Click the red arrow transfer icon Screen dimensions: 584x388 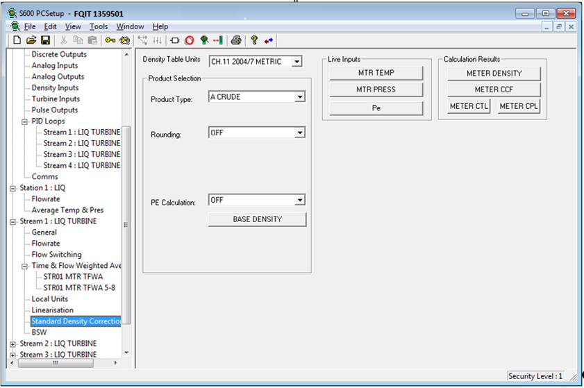pyautogui.click(x=218, y=40)
